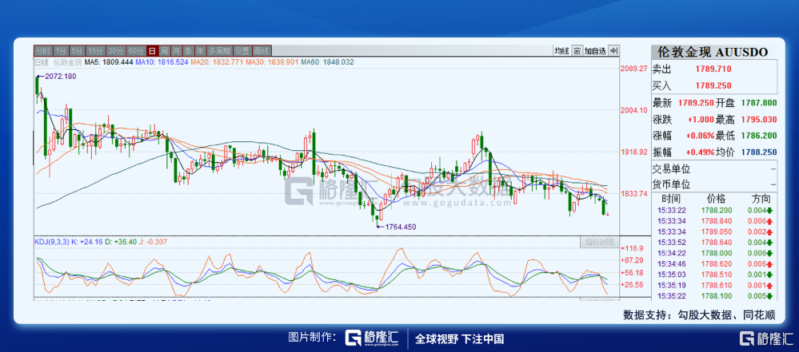Select the 画线 draw line tool
This screenshot has width=799, height=352.
click(262, 51)
